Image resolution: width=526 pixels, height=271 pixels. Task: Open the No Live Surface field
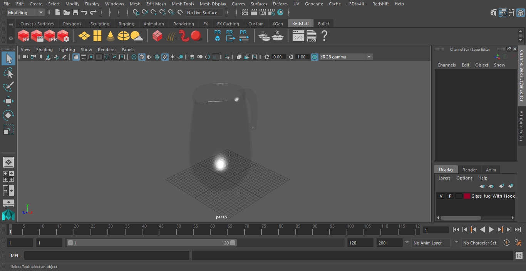tap(204, 13)
